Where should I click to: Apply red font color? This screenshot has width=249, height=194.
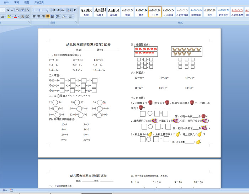(15, 16)
